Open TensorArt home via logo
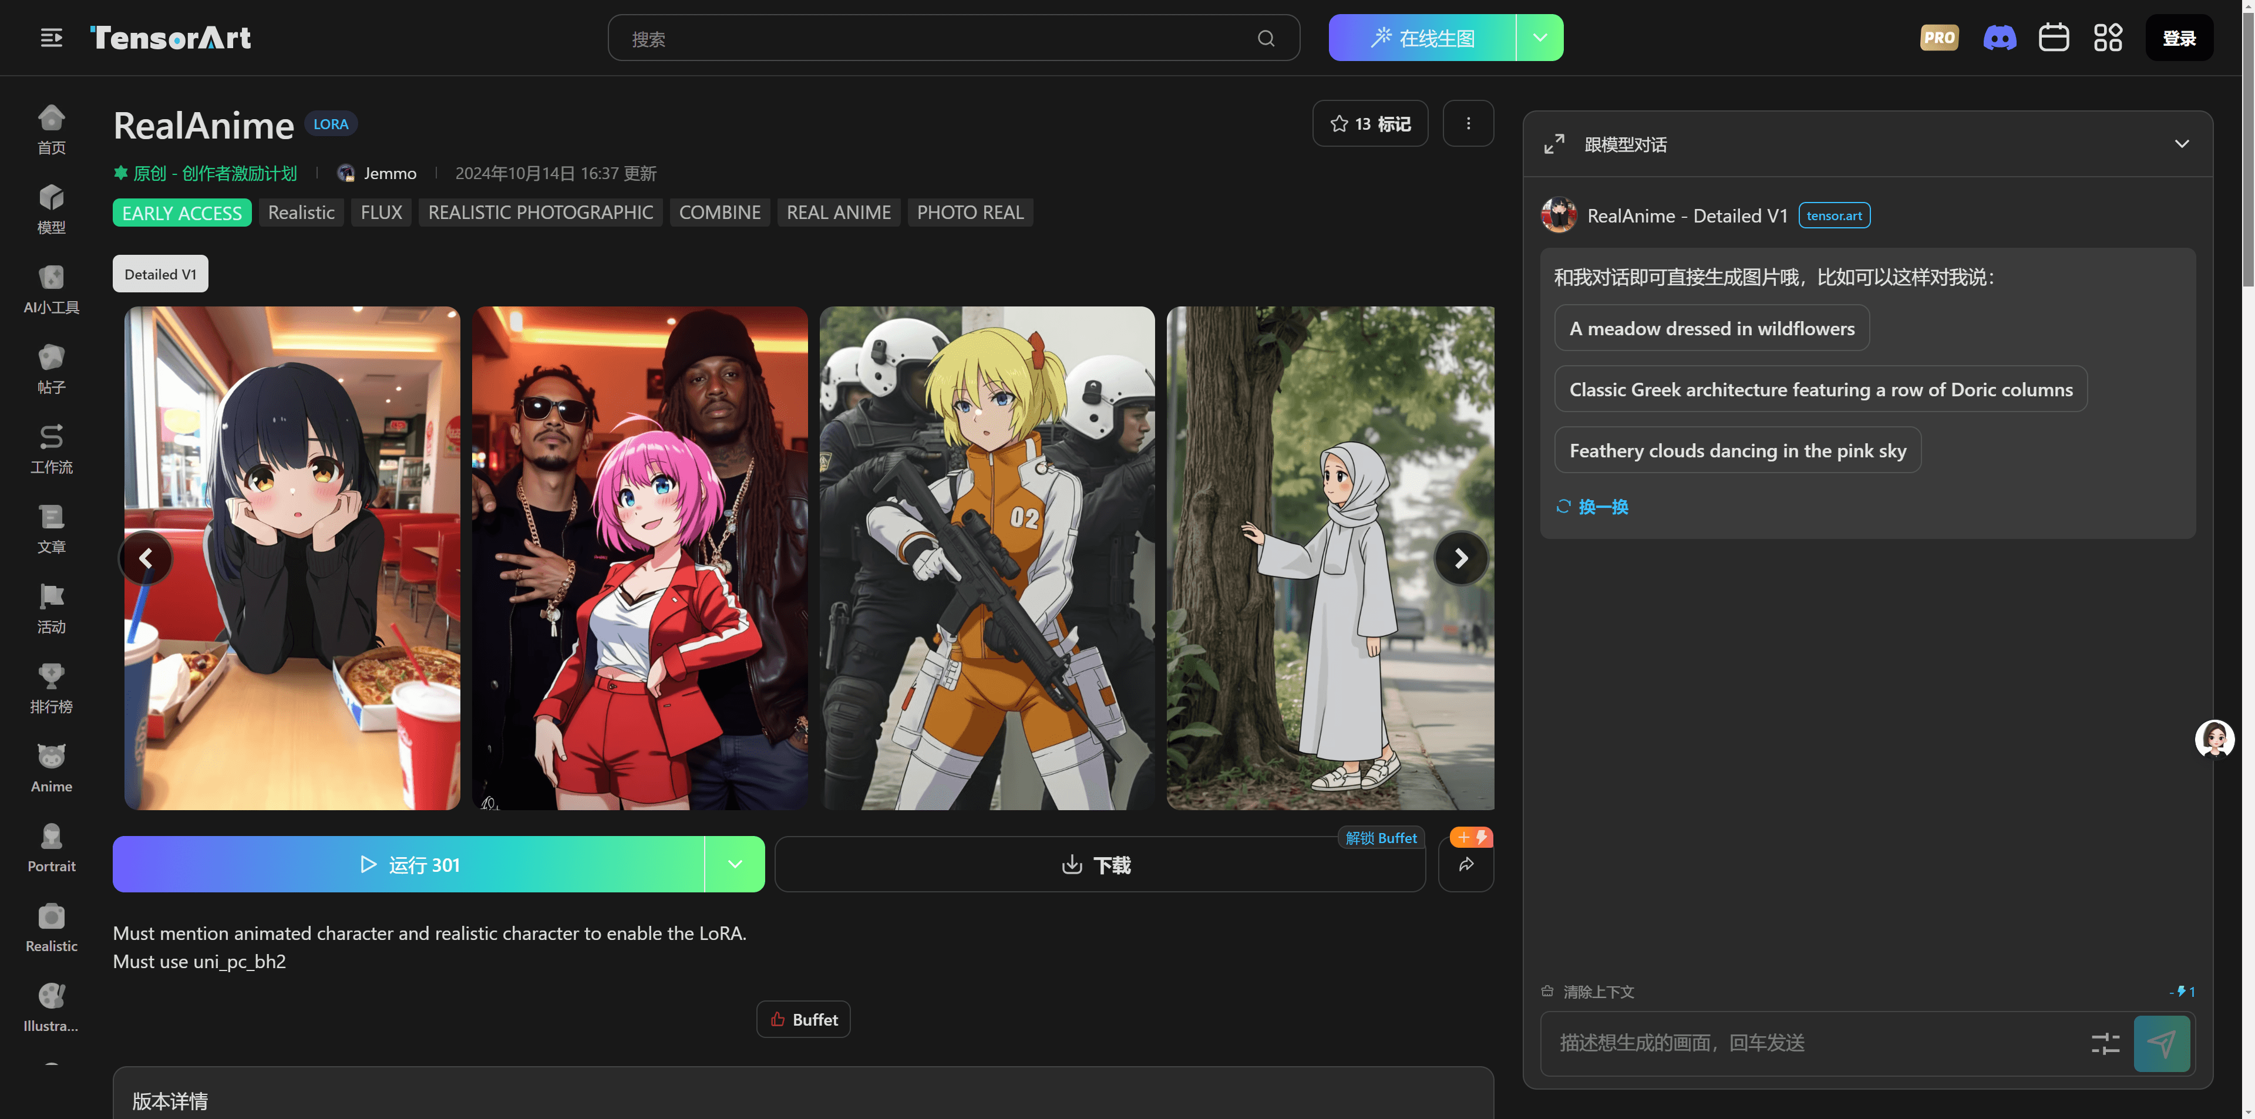2255x1119 pixels. pyautogui.click(x=170, y=38)
